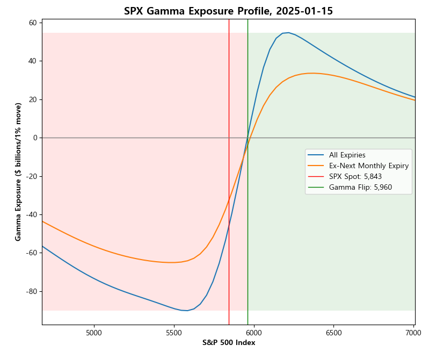Click the "SPX Spot: 5,843" legend text

tap(355, 177)
